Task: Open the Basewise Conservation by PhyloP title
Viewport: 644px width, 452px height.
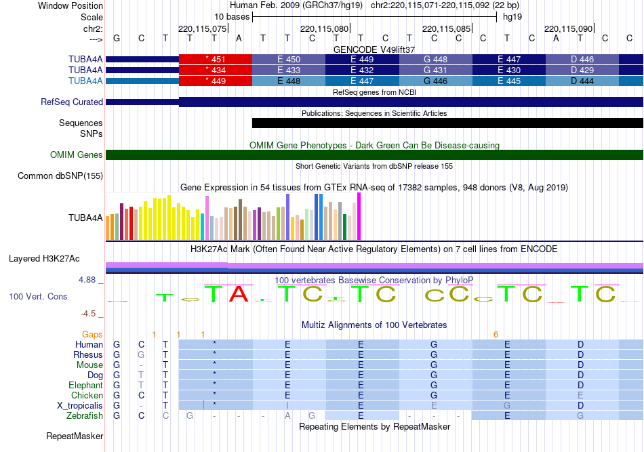Action: pyautogui.click(x=374, y=281)
